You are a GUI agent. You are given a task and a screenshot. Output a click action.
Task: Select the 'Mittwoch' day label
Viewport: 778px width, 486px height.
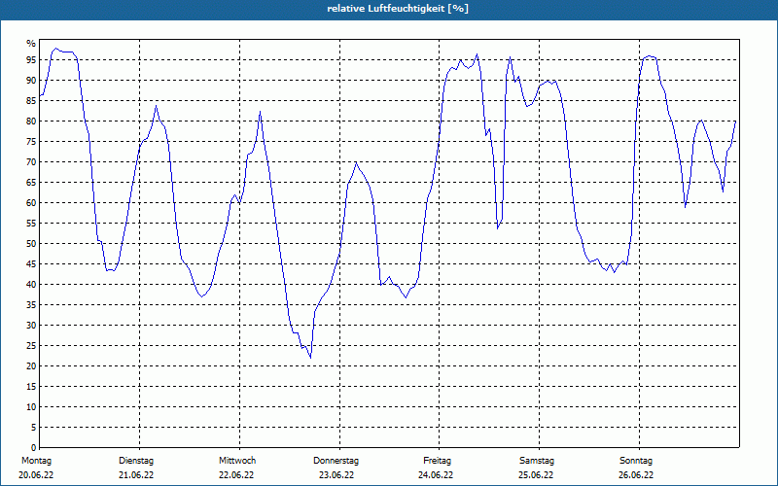point(237,461)
